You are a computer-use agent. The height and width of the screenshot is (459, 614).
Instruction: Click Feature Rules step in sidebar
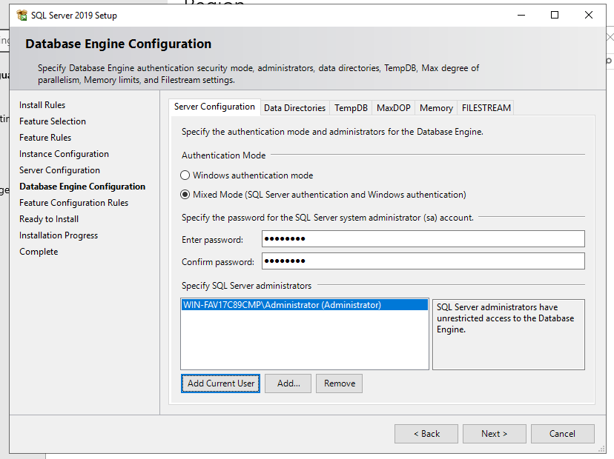pos(45,138)
